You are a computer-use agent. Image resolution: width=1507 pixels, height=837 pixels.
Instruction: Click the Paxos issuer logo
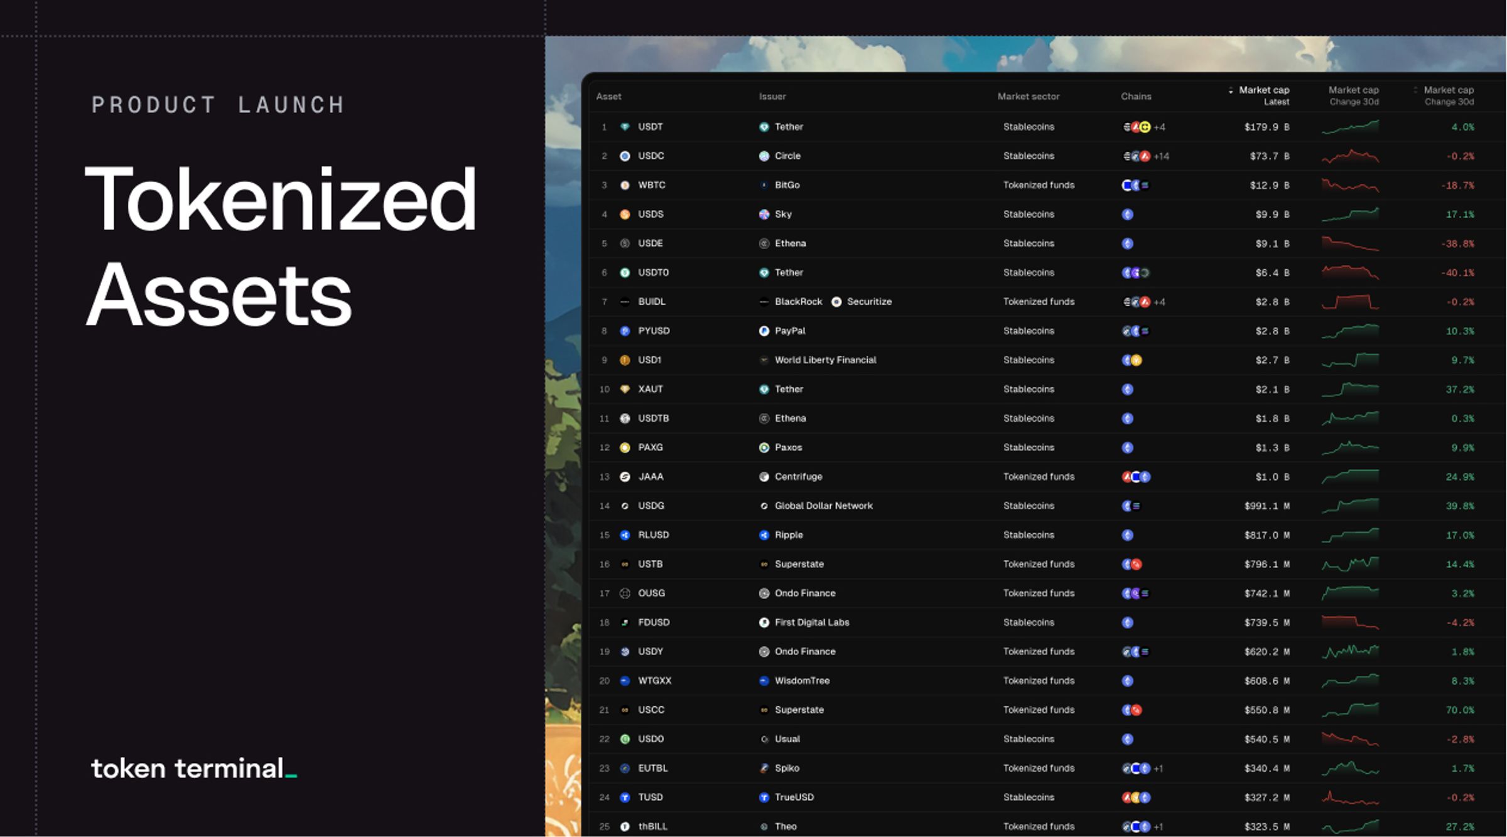(x=764, y=447)
